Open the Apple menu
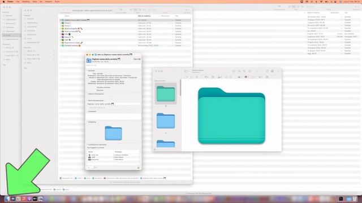This screenshot has width=362, height=203. pos(3,2)
